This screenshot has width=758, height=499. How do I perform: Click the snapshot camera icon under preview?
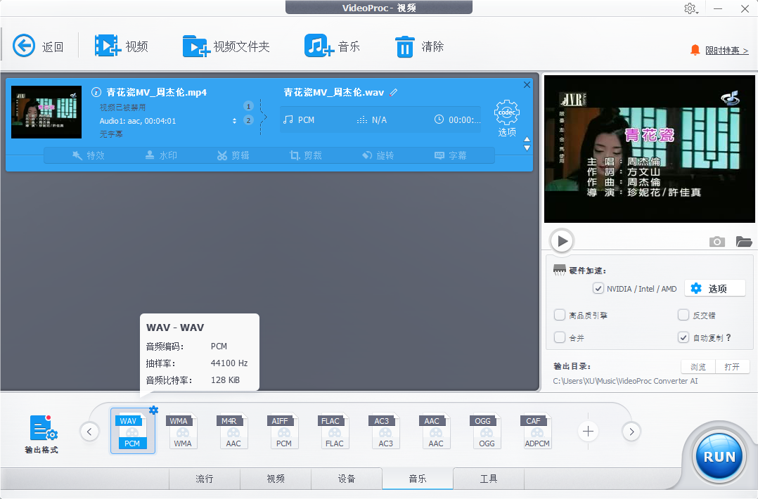tap(717, 241)
